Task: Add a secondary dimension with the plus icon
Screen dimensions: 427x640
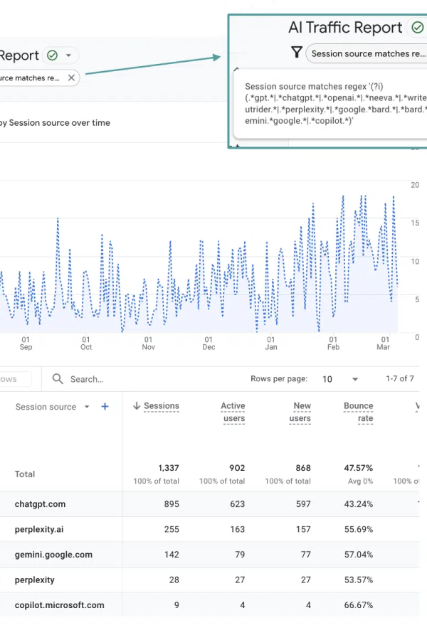Action: [x=105, y=407]
